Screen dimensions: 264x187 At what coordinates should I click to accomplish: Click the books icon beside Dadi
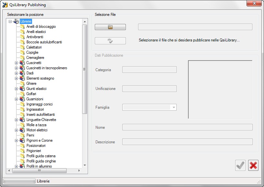(22, 73)
